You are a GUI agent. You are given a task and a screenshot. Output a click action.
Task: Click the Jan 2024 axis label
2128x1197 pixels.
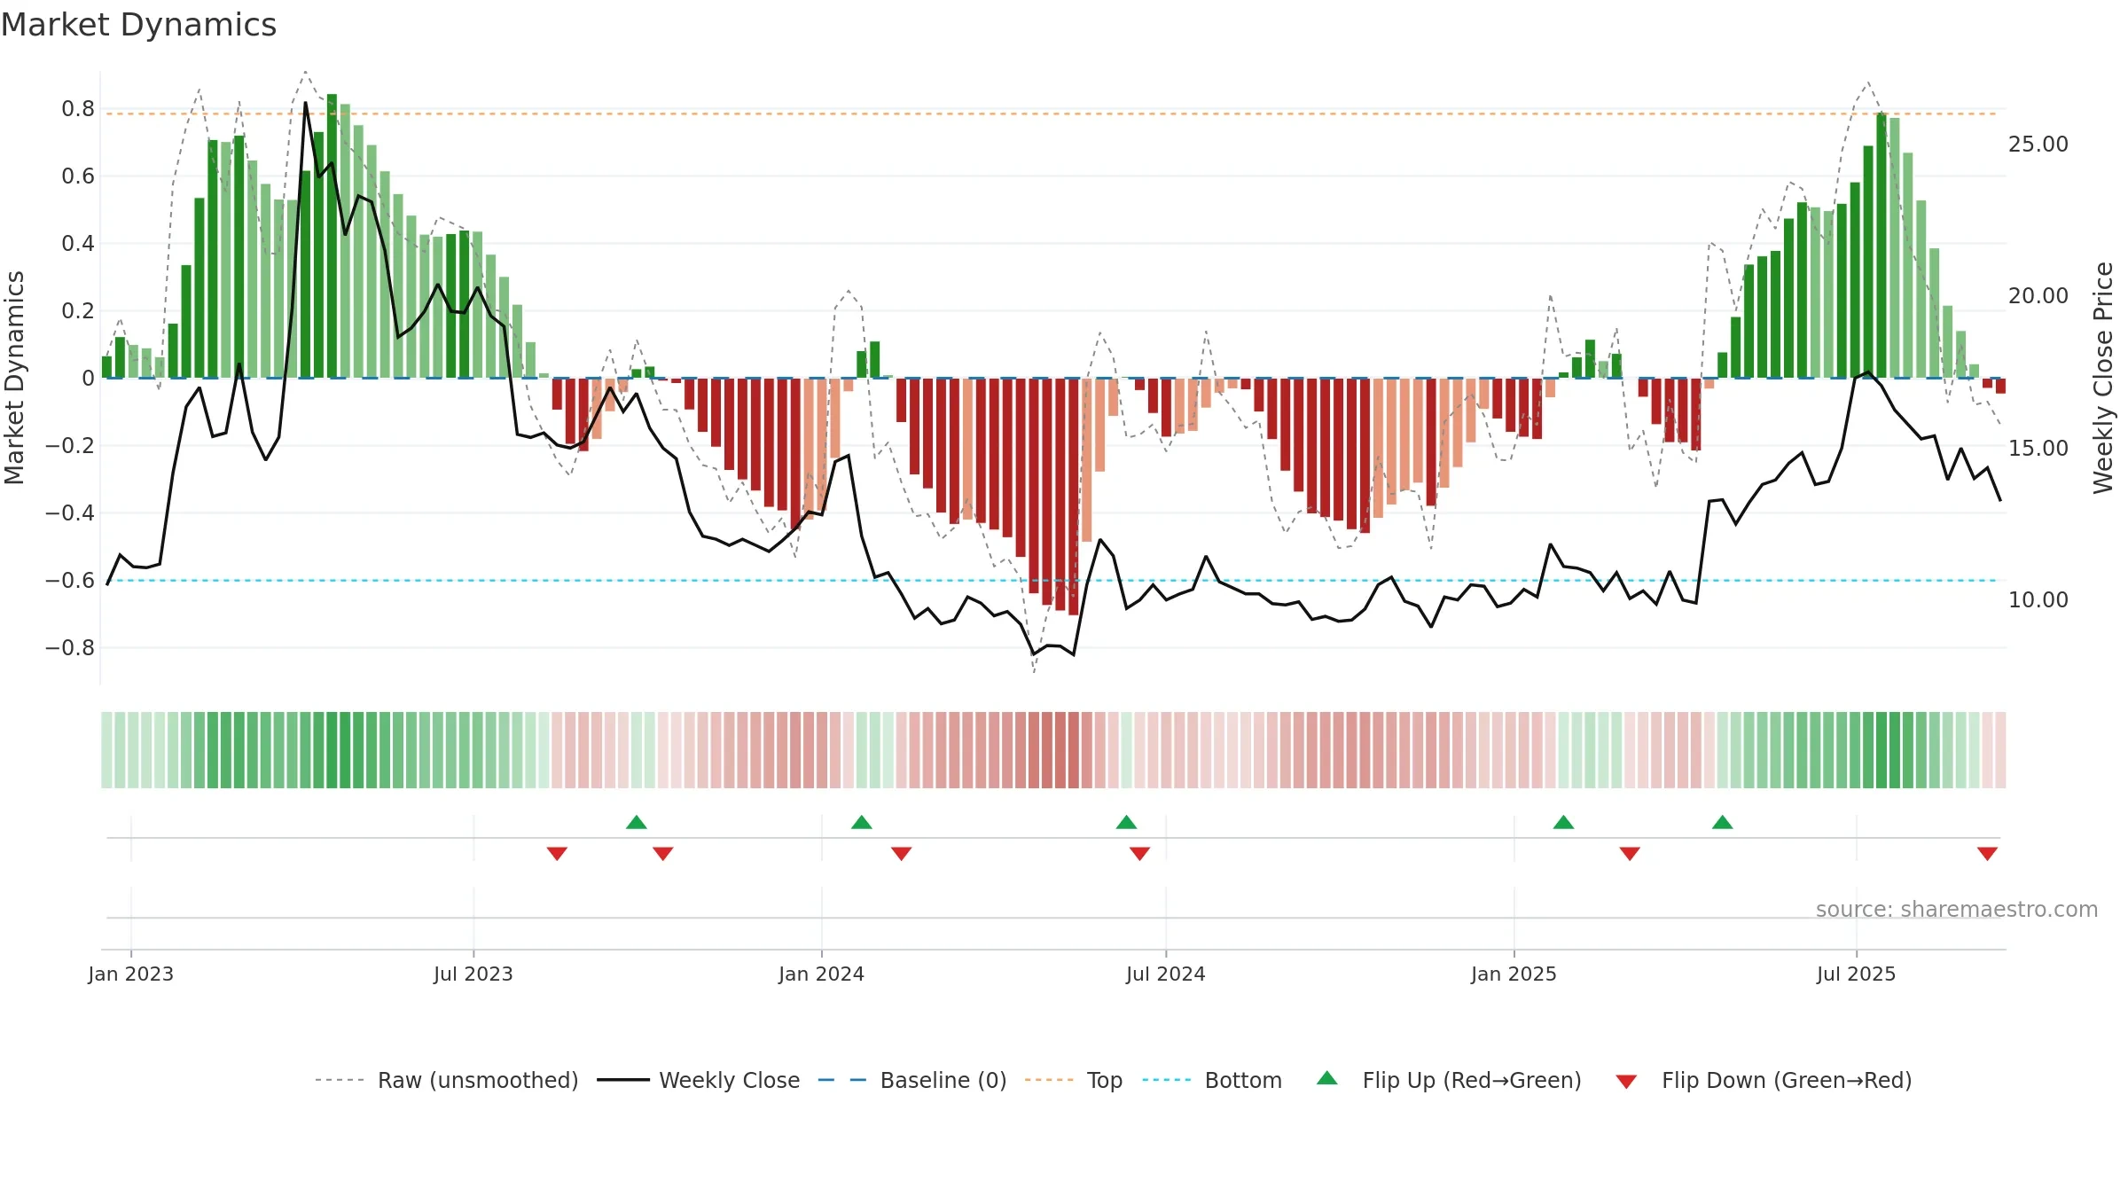coord(822,974)
